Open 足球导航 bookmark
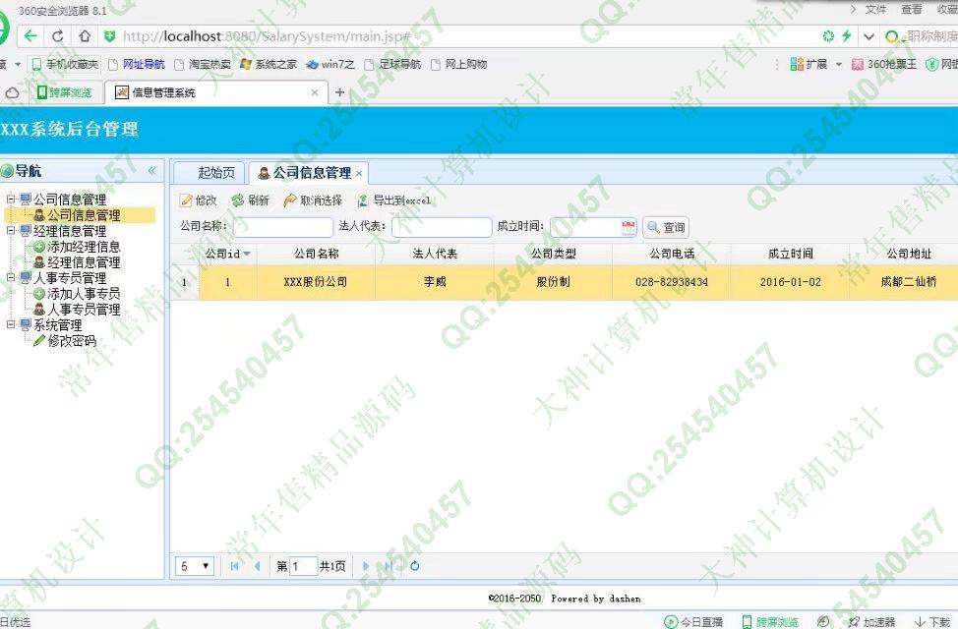This screenshot has width=958, height=629. pyautogui.click(x=392, y=64)
